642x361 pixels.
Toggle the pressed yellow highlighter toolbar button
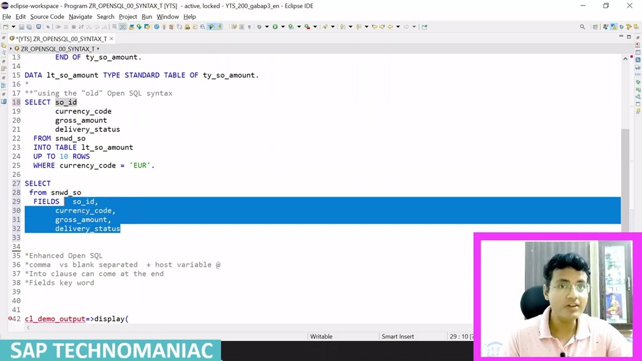pos(219,27)
